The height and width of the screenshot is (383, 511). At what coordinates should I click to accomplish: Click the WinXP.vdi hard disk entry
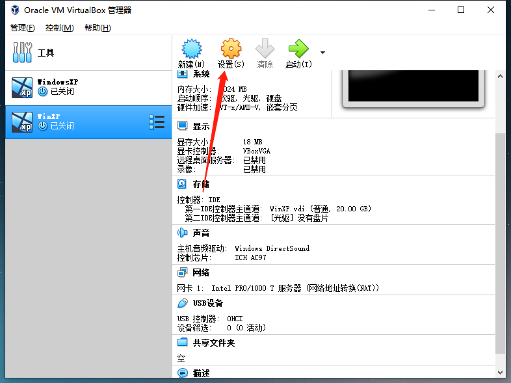321,209
